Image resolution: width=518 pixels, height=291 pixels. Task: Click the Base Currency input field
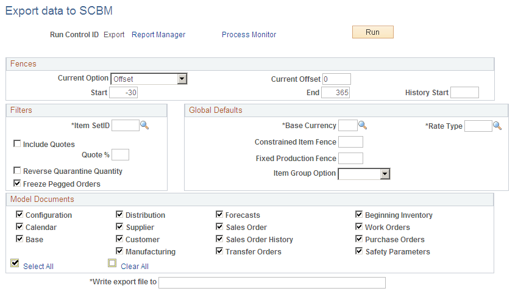(x=348, y=125)
